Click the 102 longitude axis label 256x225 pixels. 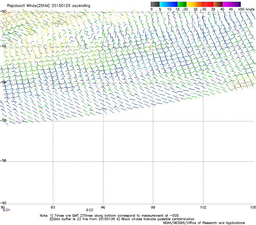(x=203, y=207)
